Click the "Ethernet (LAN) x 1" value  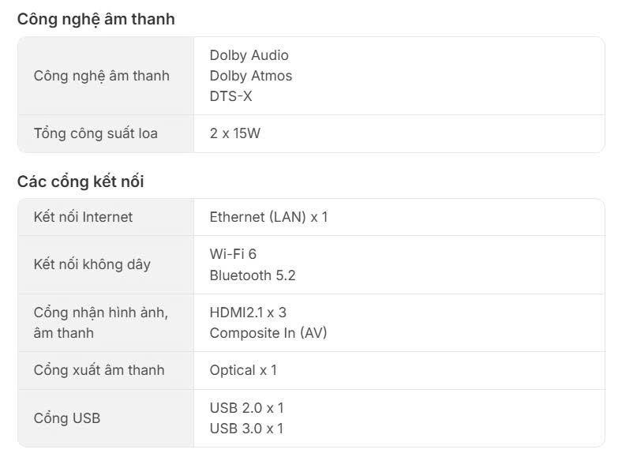tap(268, 216)
